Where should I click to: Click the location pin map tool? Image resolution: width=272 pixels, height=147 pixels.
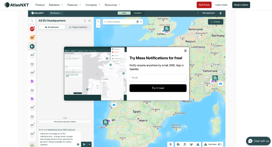coord(185,144)
